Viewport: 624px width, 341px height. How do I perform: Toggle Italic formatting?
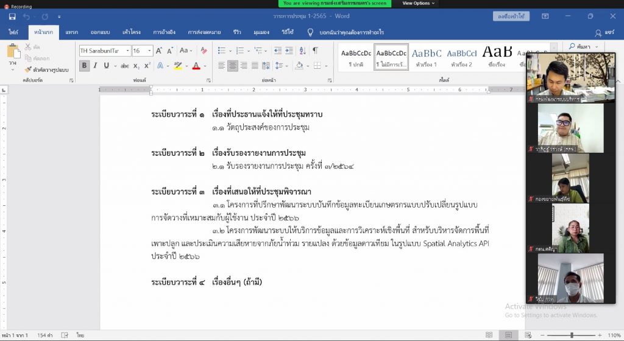[96, 66]
